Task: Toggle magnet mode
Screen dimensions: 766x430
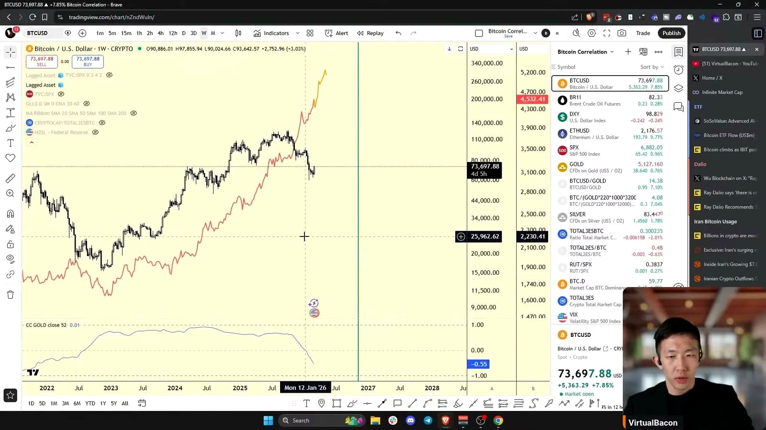Action: tap(11, 214)
